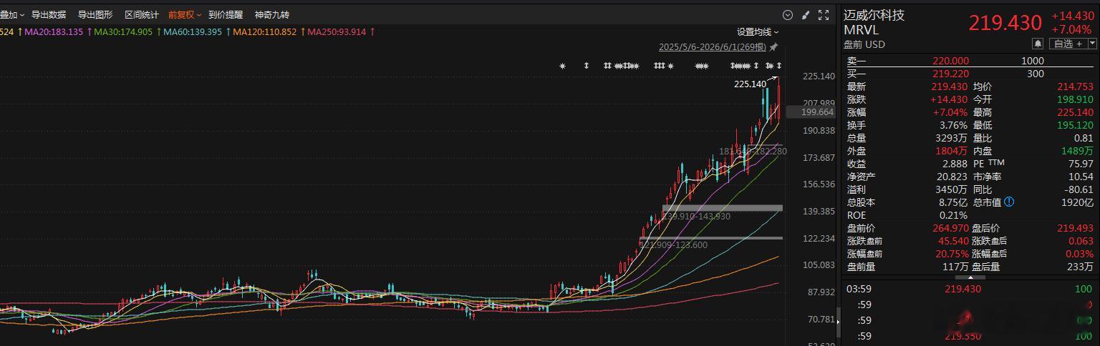Click the MA20:183.135 legend label
This screenshot has height=346, width=1100.
pyautogui.click(x=54, y=31)
